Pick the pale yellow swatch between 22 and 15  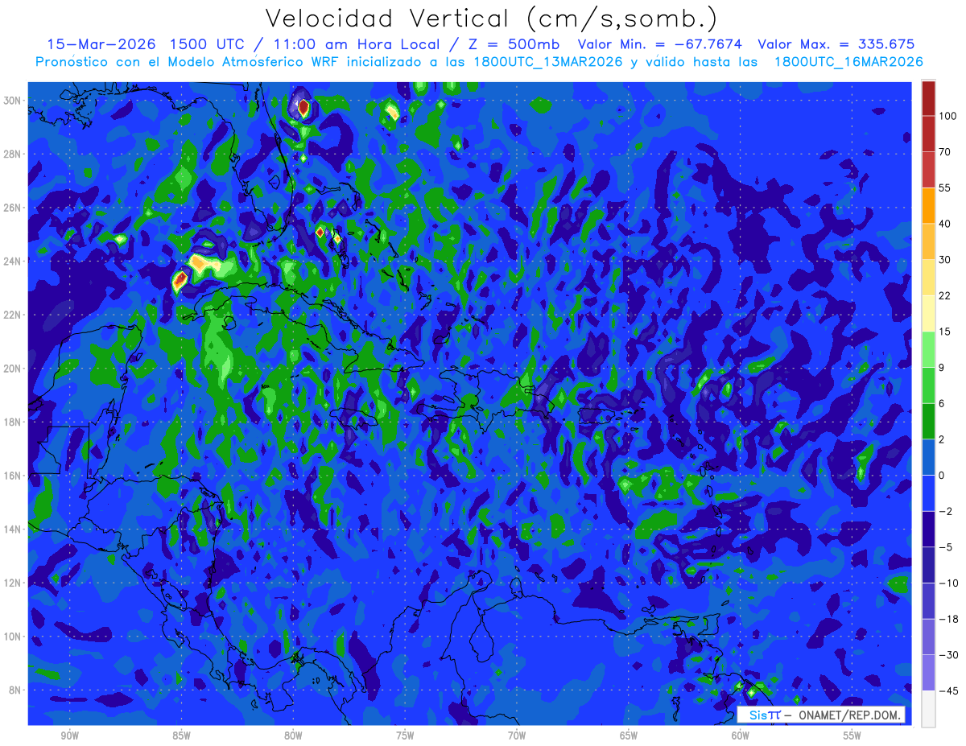[x=928, y=313]
